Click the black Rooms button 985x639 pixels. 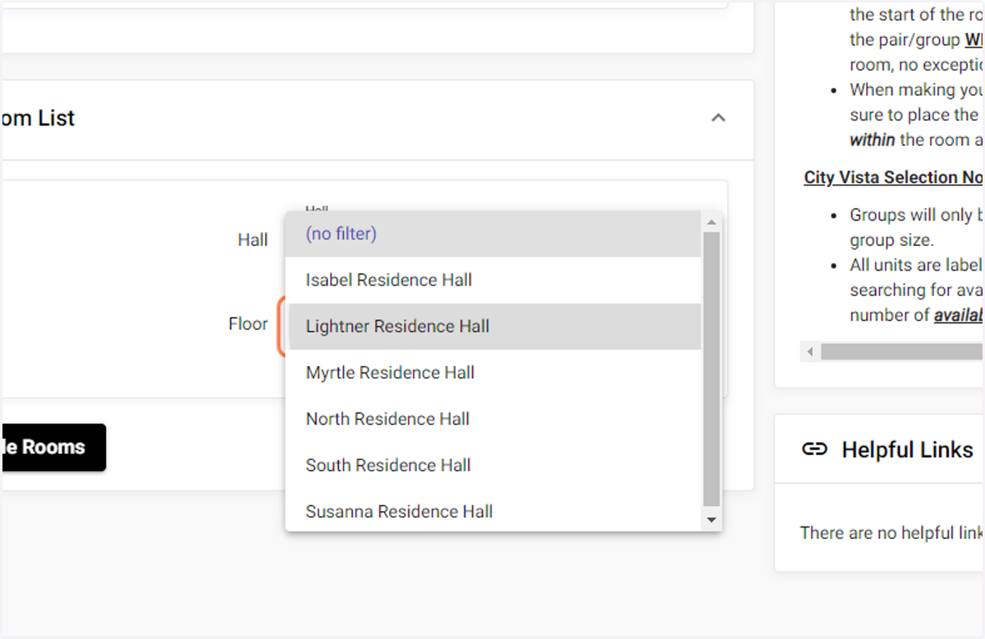[53, 447]
